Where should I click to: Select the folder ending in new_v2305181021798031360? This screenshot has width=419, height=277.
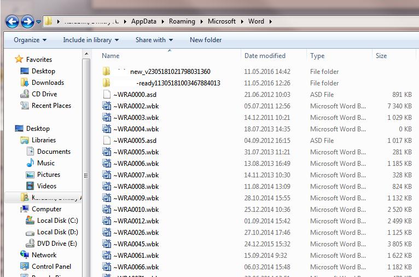(x=170, y=72)
